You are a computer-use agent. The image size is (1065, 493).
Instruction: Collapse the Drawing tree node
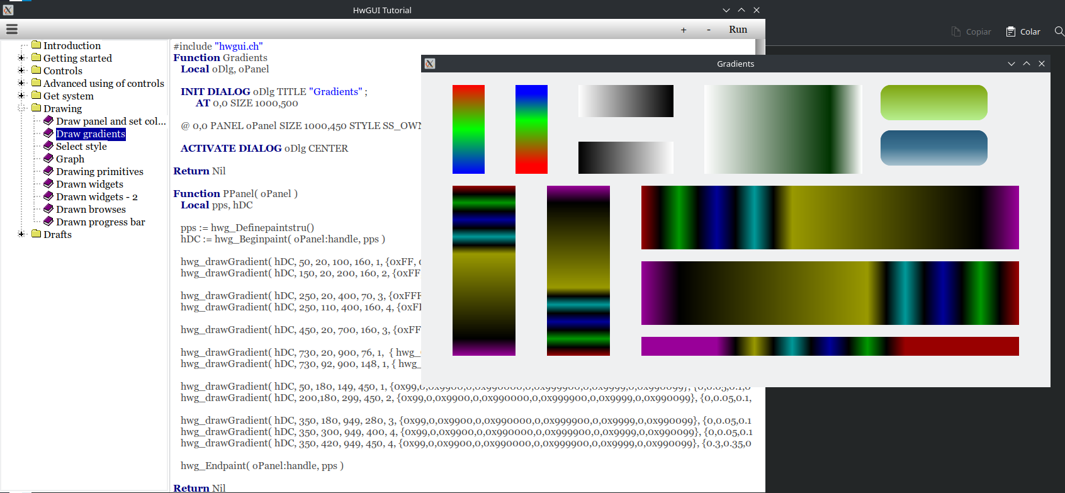(21, 108)
